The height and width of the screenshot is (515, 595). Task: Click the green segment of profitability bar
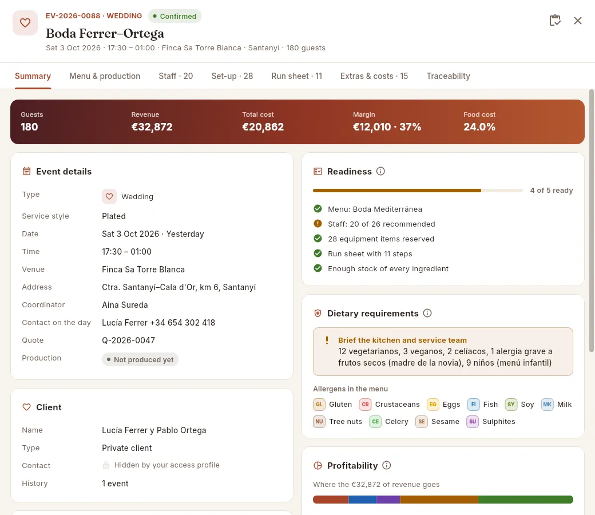526,500
